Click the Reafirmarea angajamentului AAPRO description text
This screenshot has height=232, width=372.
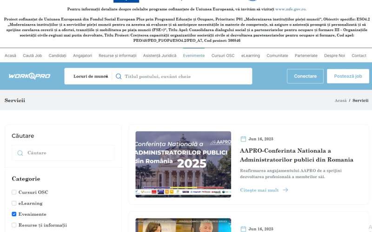point(291,174)
